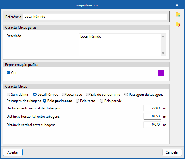Choose Sala de condomínio option
The width and height of the screenshot is (185, 159).
point(88,95)
